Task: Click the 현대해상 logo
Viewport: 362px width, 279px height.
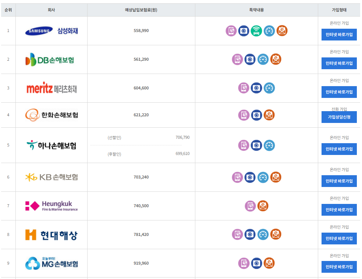Action: tap(51, 235)
